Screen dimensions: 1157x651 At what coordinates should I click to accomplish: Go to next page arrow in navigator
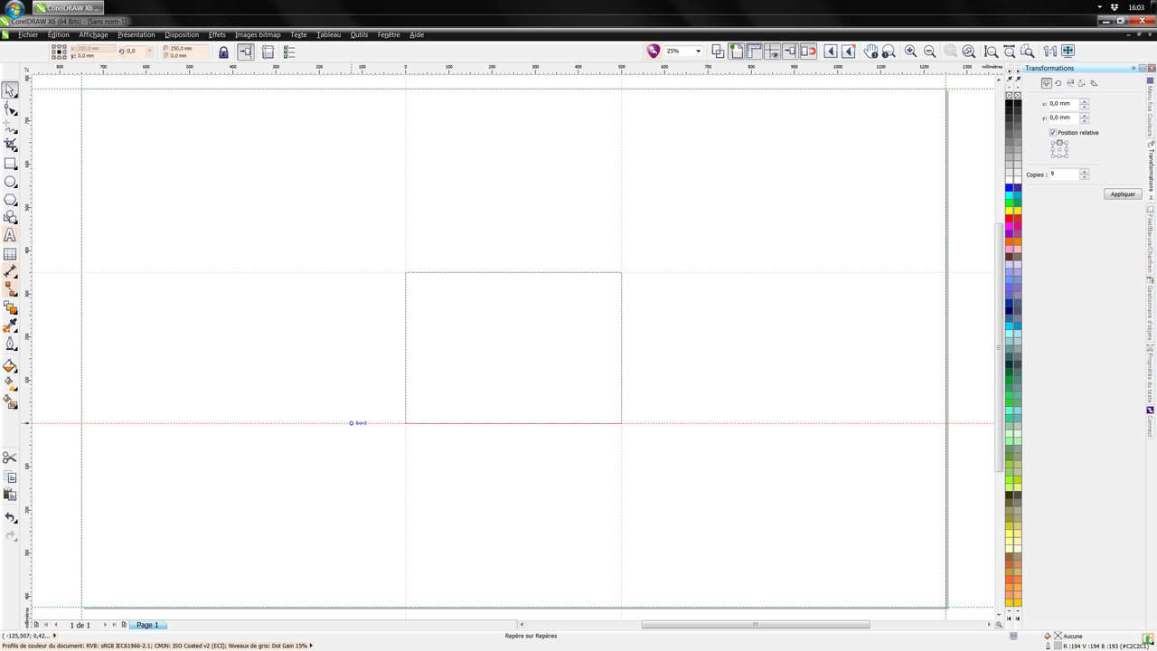click(x=105, y=625)
